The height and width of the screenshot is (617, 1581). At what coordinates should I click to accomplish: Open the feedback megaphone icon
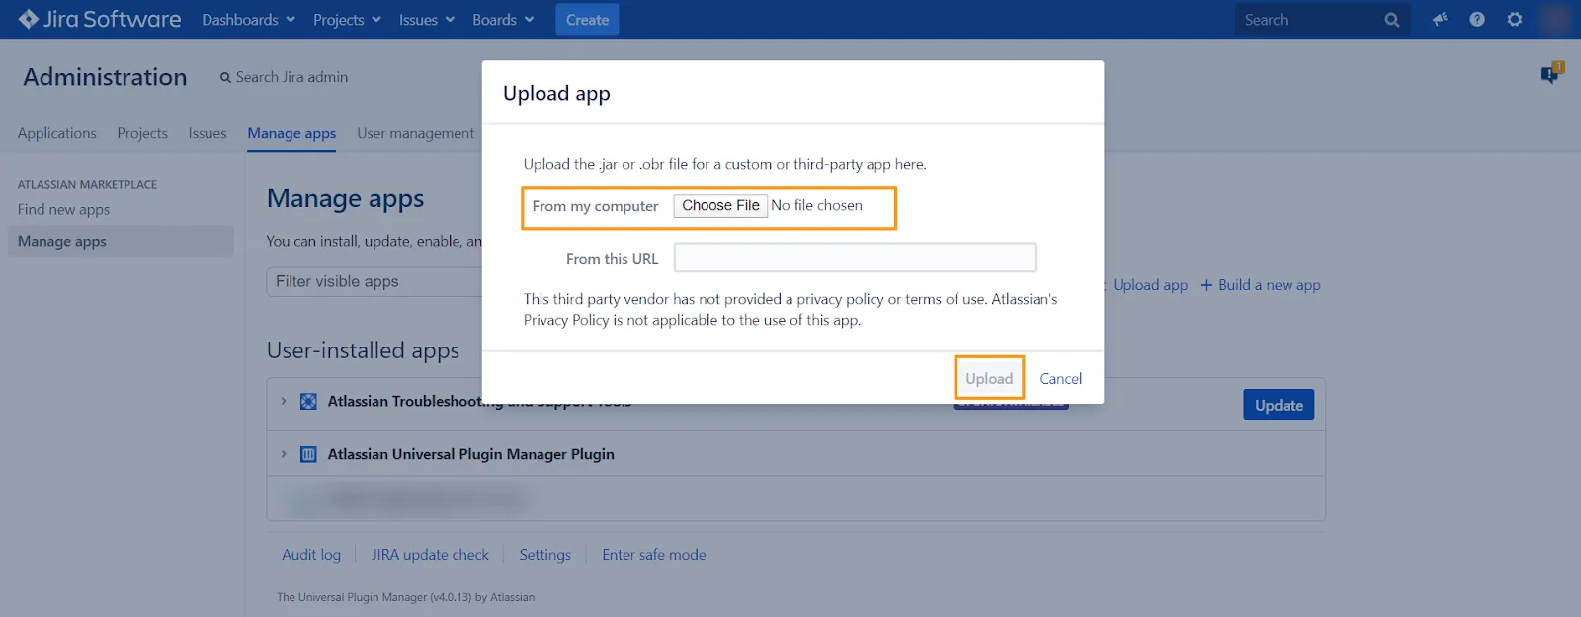(1440, 19)
